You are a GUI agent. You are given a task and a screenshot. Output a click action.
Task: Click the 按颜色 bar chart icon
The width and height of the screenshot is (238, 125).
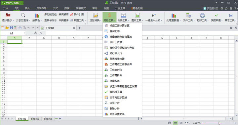37,15
